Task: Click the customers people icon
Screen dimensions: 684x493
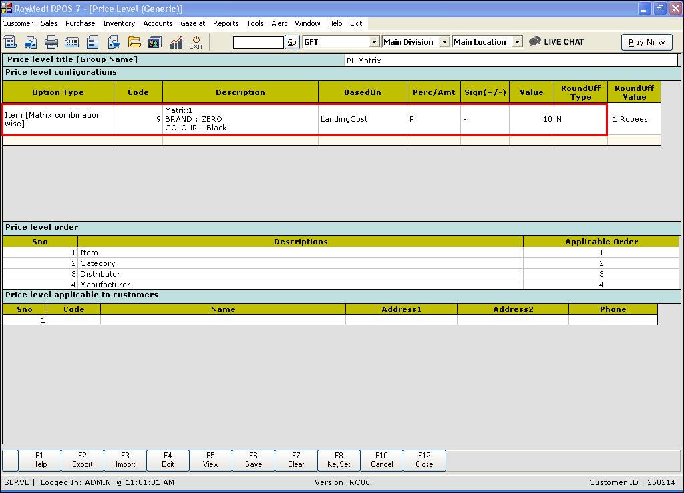Action: [x=155, y=42]
